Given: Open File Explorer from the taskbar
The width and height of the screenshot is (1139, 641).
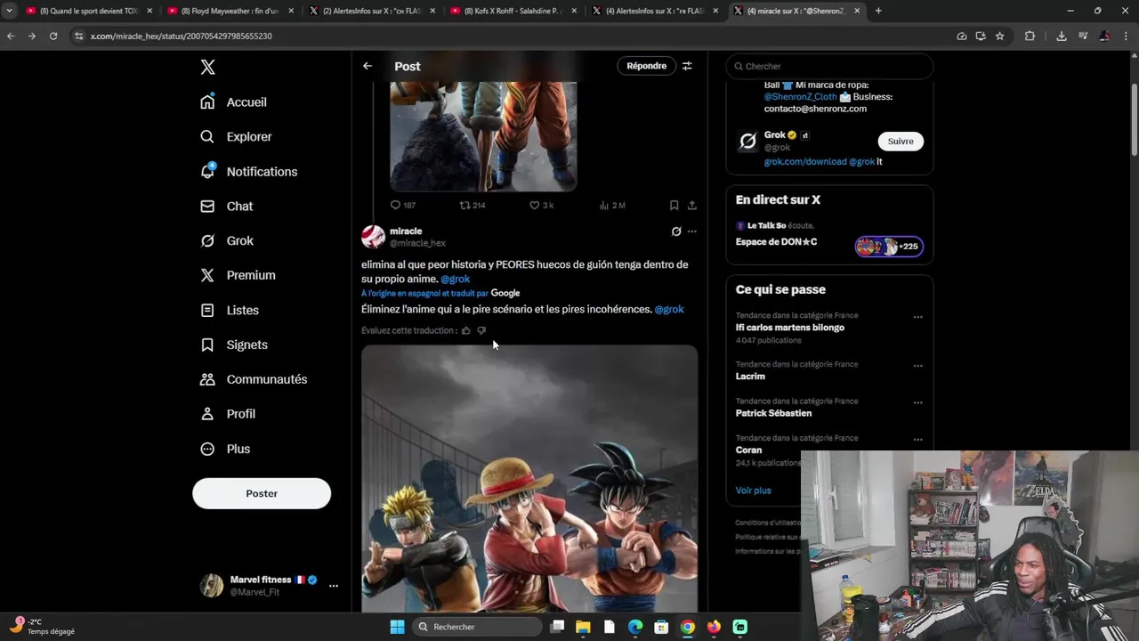Looking at the screenshot, I should 583,627.
